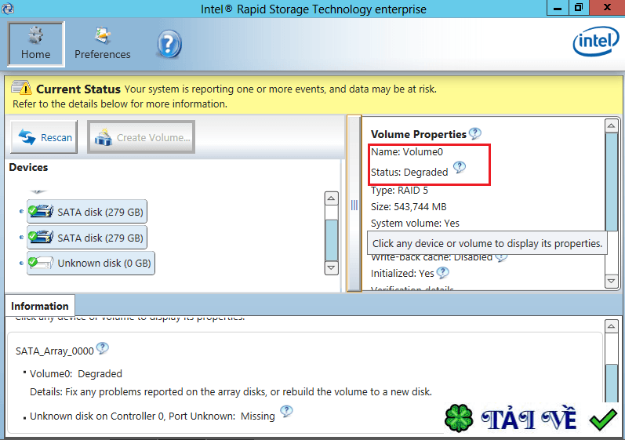
Task: Rescan the storage system
Action: click(44, 137)
